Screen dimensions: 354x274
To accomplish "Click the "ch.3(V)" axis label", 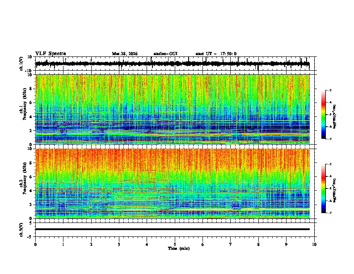I will pyautogui.click(x=21, y=230).
